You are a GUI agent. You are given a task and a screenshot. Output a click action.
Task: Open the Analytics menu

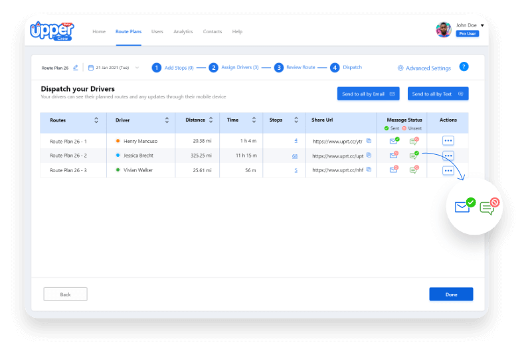(183, 31)
